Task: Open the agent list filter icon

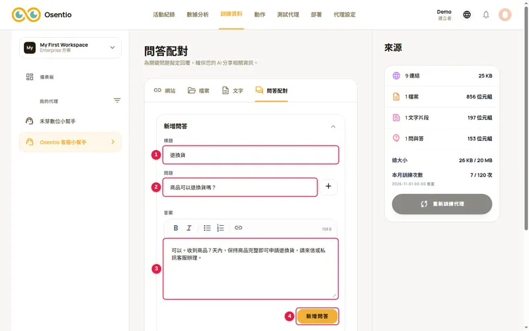Action: 117,101
